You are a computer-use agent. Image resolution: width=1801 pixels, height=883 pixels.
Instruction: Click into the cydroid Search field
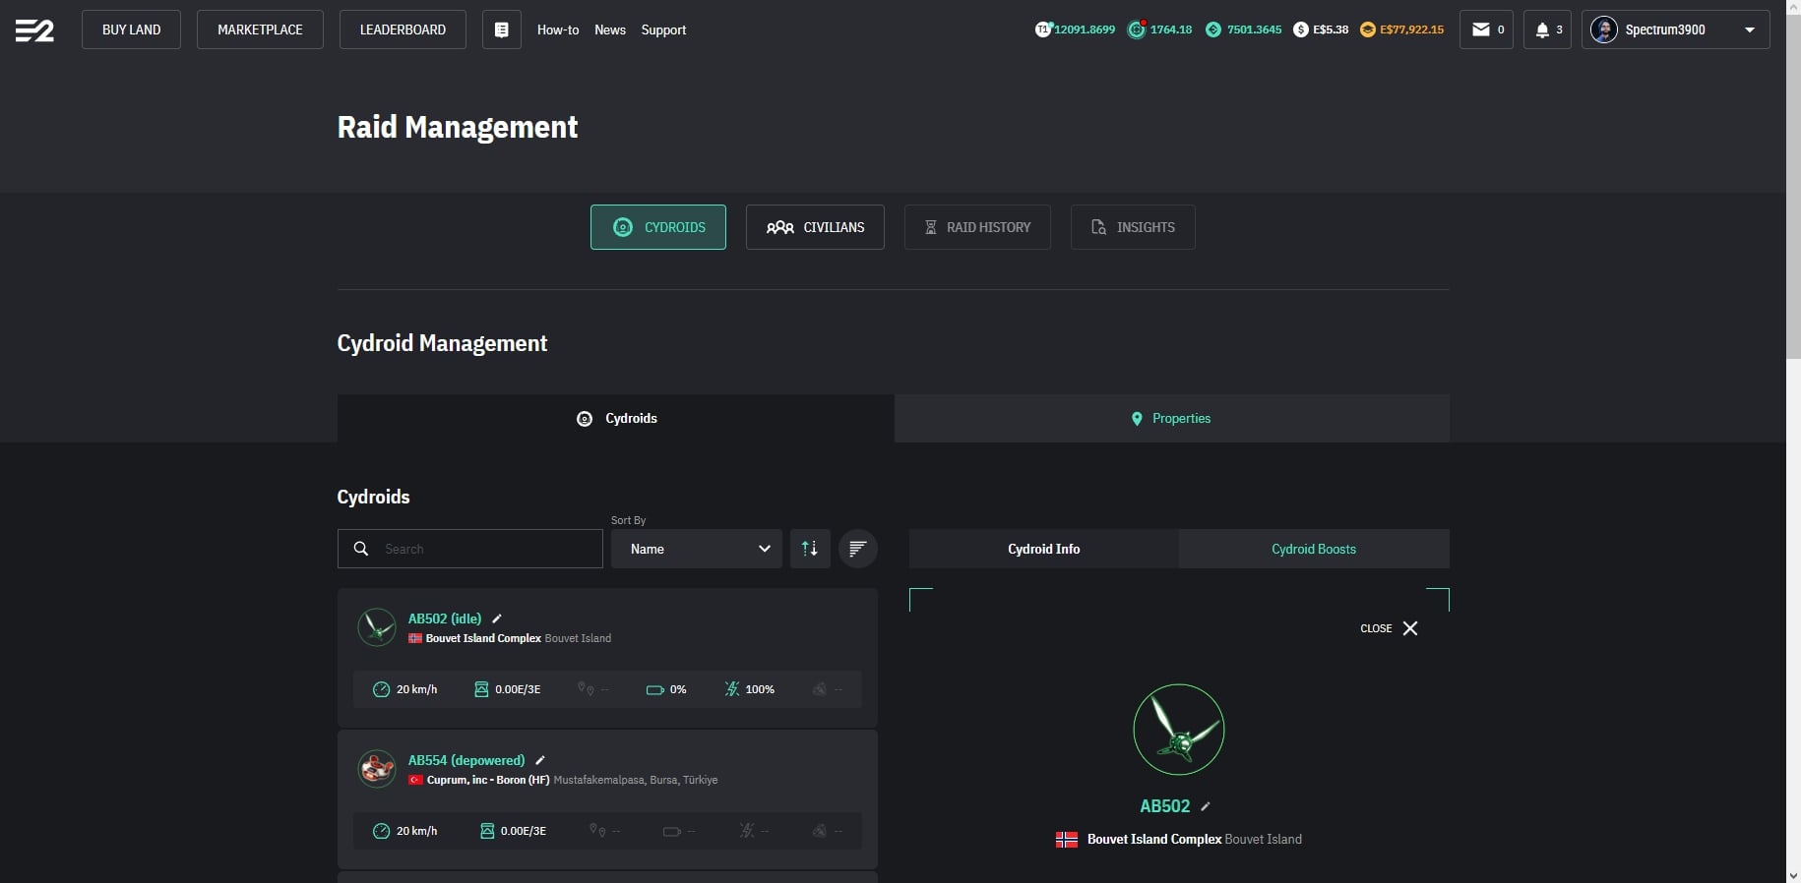482,549
